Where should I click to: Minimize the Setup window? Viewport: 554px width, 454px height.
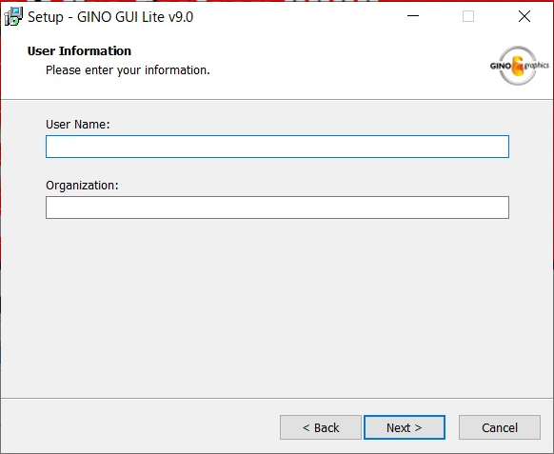coord(413,16)
